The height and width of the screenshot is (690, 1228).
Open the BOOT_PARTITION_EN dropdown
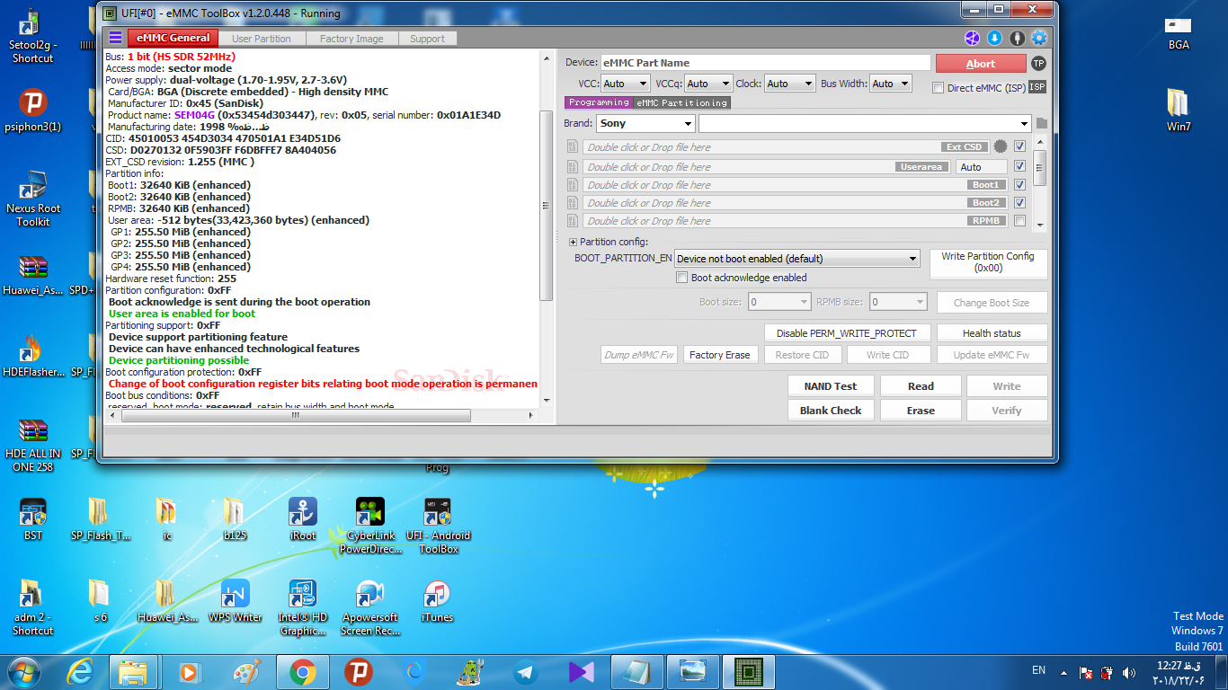click(x=797, y=258)
